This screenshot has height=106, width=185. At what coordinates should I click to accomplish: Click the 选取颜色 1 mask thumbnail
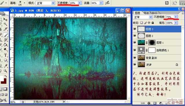tap(152, 50)
